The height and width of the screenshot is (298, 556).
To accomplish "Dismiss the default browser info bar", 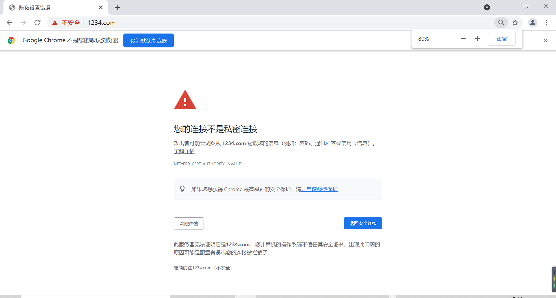I will tap(546, 40).
